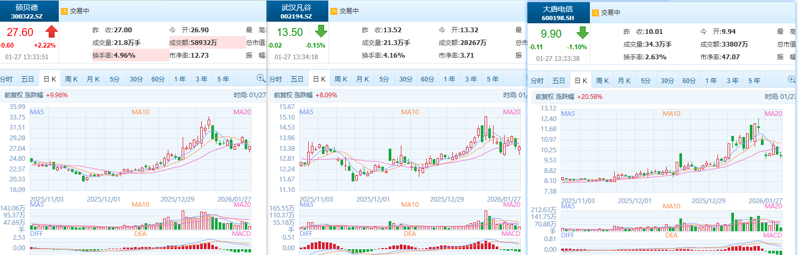The width and height of the screenshot is (798, 255).
Task: Open 月K tab in 大唐电信 panel
Action: 624,81
